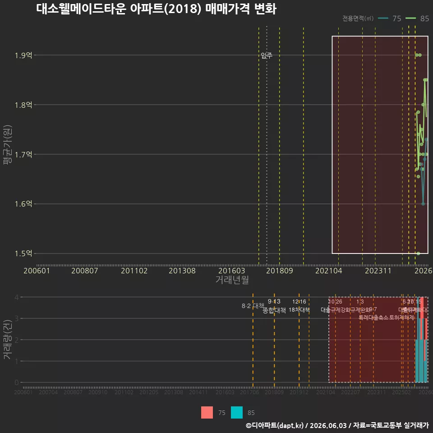
Task: Click 201205 on the volume chart x-axis
Action: tap(149, 392)
